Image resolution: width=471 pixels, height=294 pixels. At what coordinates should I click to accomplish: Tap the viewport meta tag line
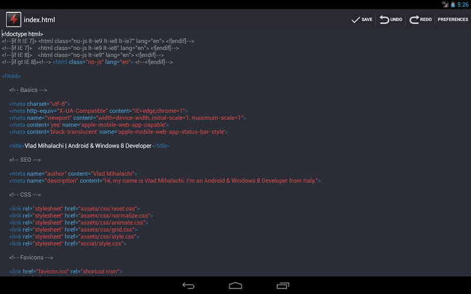point(128,118)
